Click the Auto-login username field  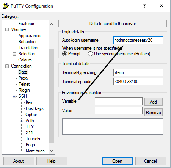click(x=138, y=40)
